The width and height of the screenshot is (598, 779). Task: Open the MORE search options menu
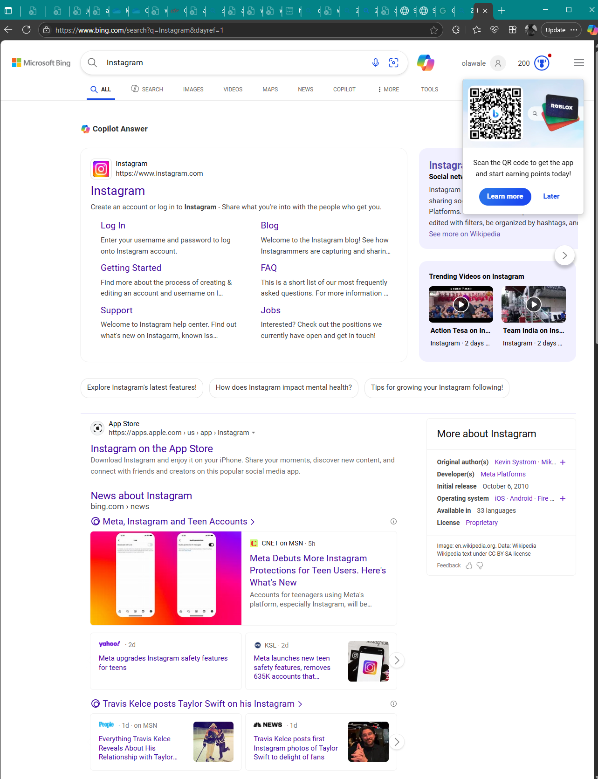tap(389, 90)
